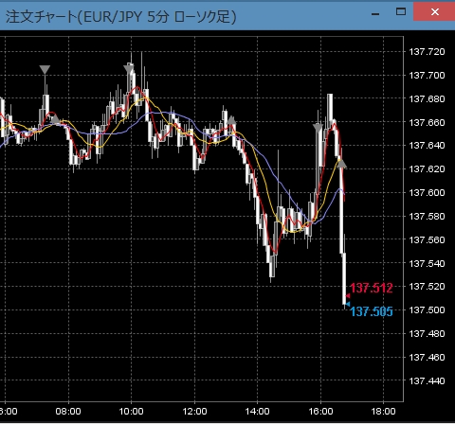Click the blue 137.505 bid price label
Viewport: 455px width, 424px height.
pos(372,311)
